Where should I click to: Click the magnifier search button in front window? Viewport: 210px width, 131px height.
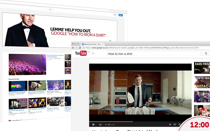206,53
